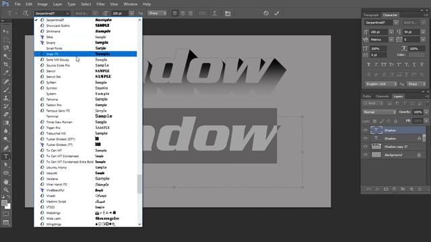This screenshot has height=242, width=431.
Task: Open the Character panel font family dropdown
Action: [396, 22]
